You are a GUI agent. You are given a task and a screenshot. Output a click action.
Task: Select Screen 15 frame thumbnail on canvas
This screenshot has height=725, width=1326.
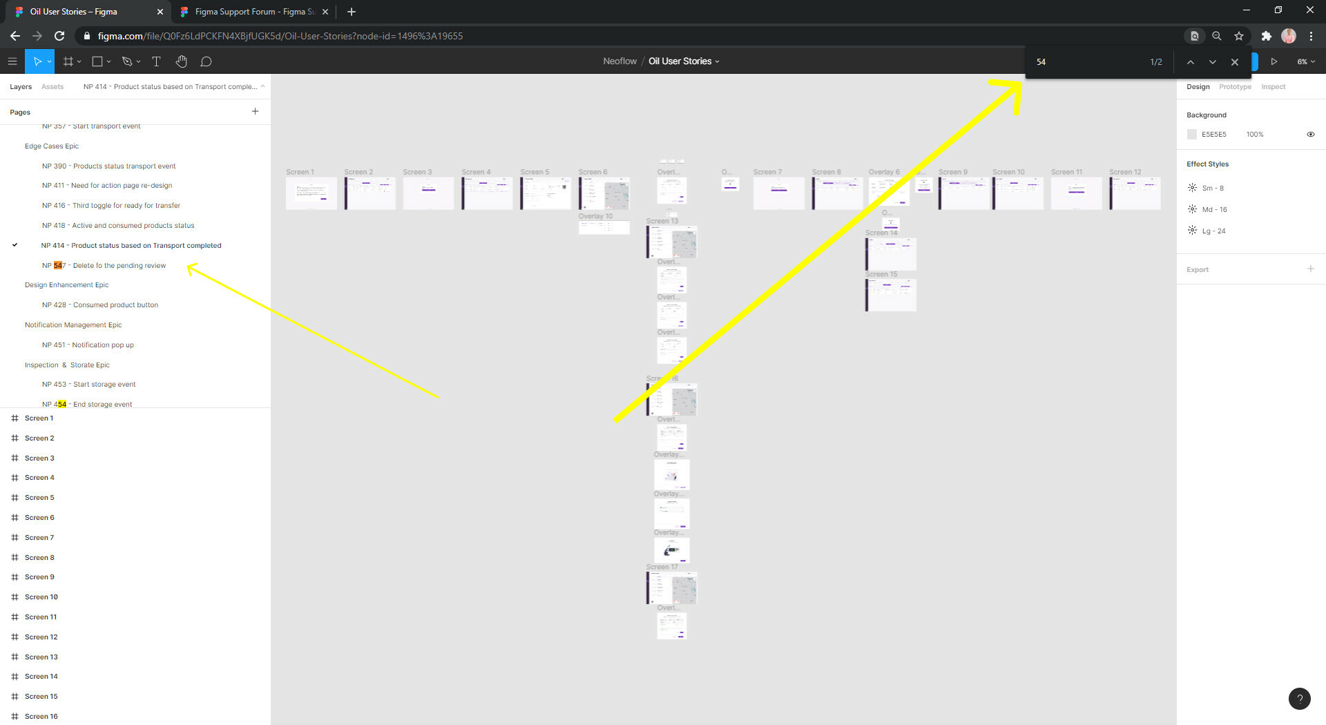coord(891,295)
